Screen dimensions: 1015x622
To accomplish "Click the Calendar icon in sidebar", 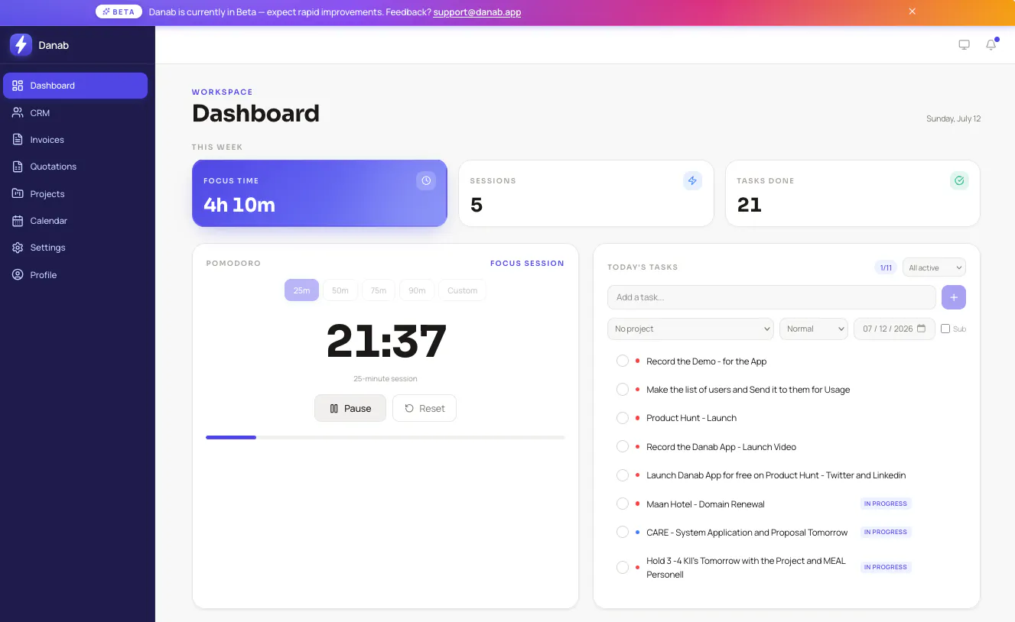I will (x=18, y=221).
